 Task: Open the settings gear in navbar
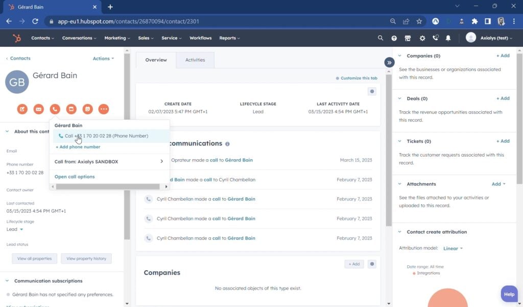tap(422, 38)
